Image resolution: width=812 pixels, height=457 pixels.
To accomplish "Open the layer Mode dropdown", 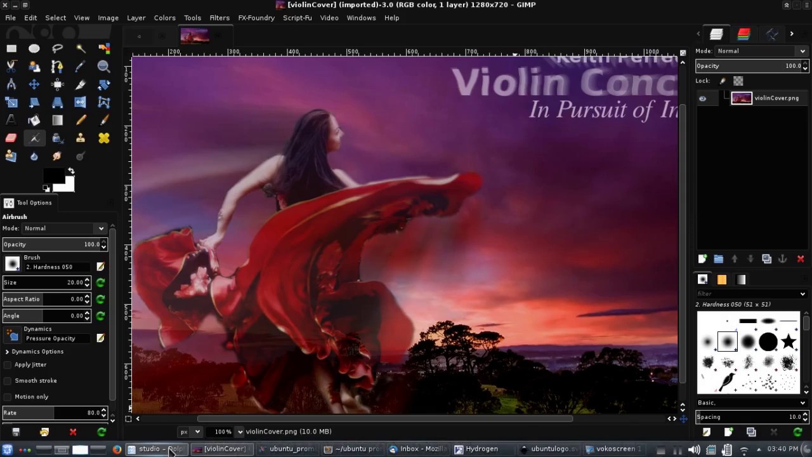I will 761,51.
